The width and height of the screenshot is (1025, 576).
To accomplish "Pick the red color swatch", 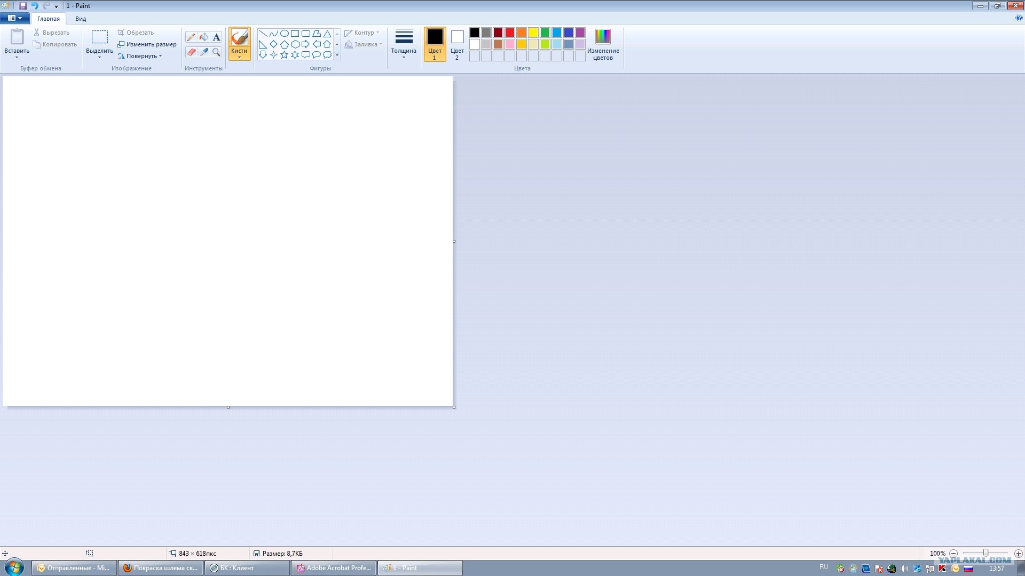I will pyautogui.click(x=510, y=33).
